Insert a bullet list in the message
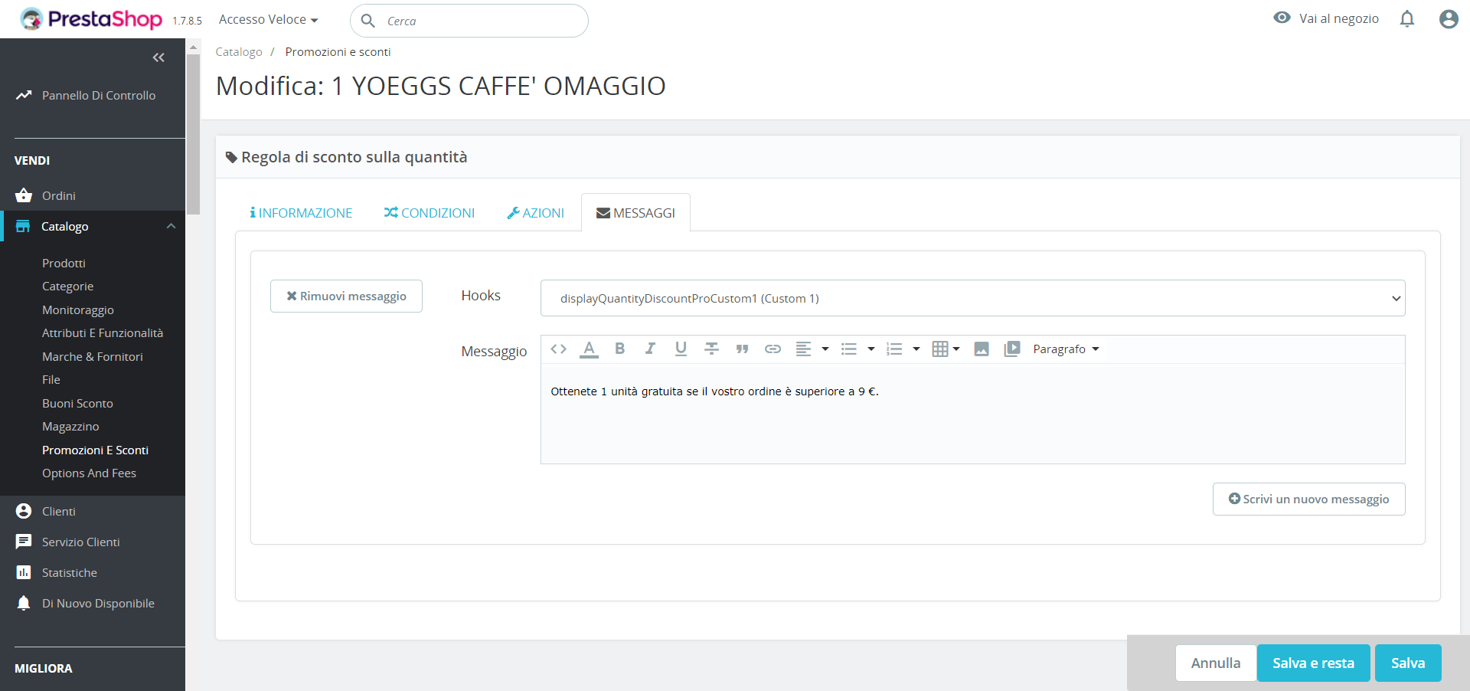Screen dimensions: 1470x691 tap(848, 349)
